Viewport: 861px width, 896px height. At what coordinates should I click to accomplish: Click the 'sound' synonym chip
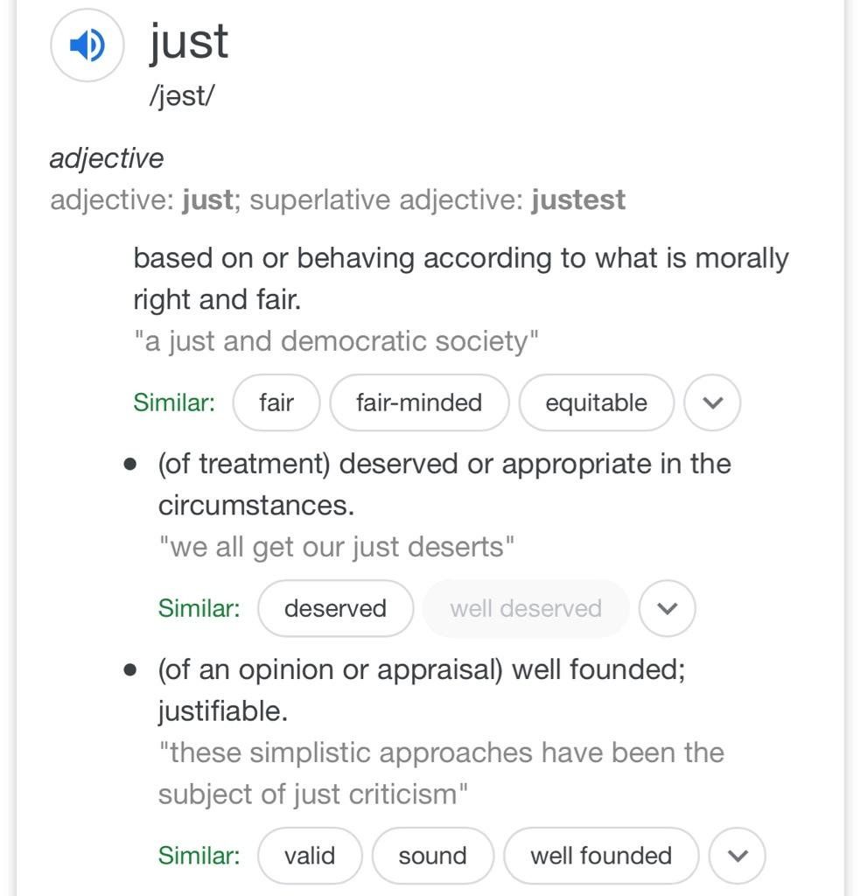tap(432, 855)
